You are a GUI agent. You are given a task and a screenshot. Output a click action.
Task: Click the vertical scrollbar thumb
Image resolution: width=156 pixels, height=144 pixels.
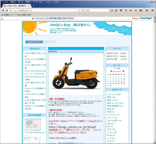[154, 21]
